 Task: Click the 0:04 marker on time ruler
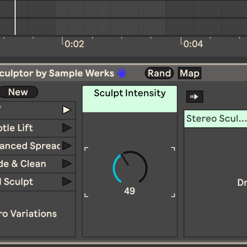193,44
